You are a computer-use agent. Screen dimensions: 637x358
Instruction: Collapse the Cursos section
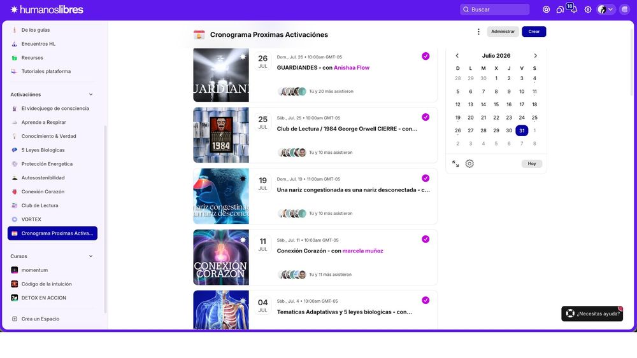(90, 256)
